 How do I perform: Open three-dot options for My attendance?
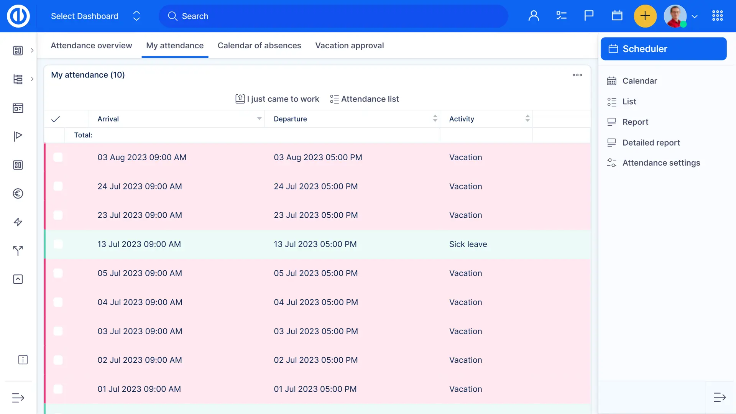click(x=577, y=75)
